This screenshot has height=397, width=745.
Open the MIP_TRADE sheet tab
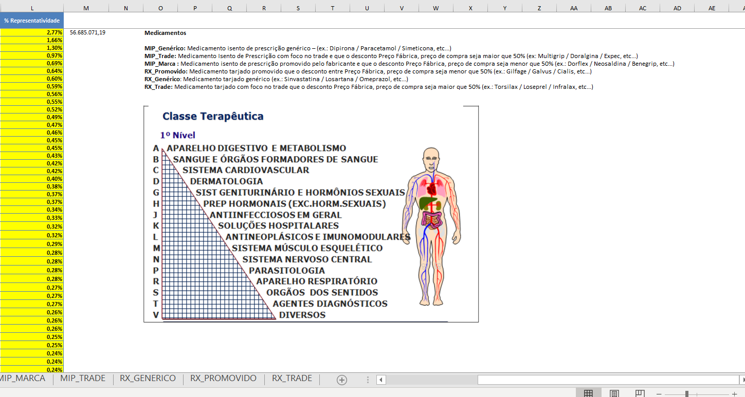[83, 379]
